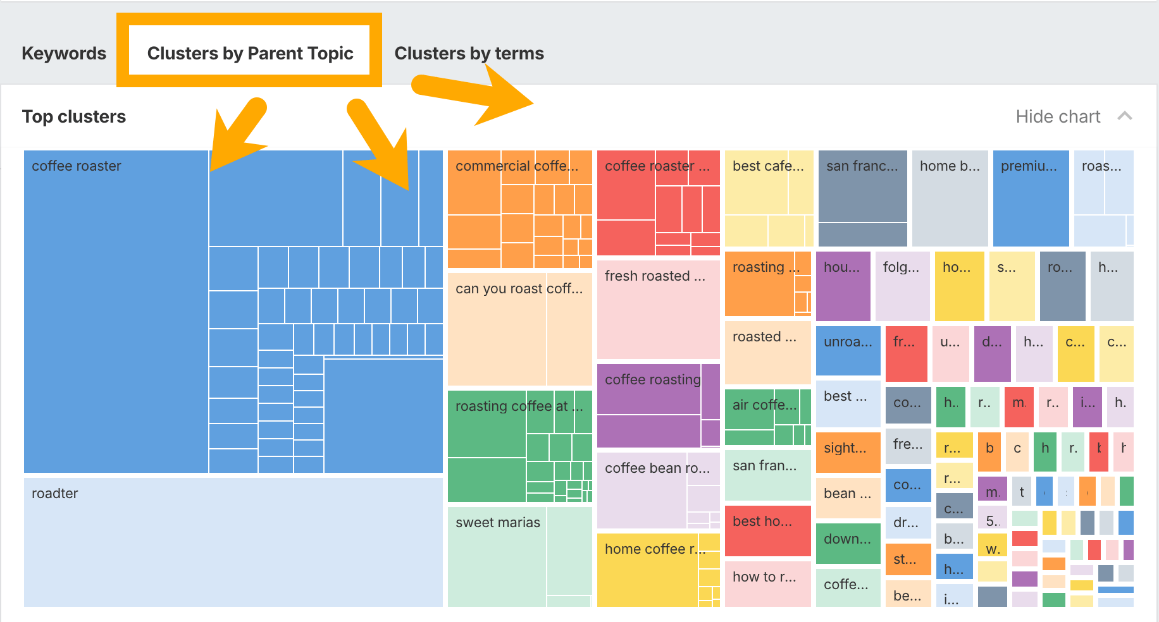Click the 'roadter' light blue cluster

click(233, 542)
